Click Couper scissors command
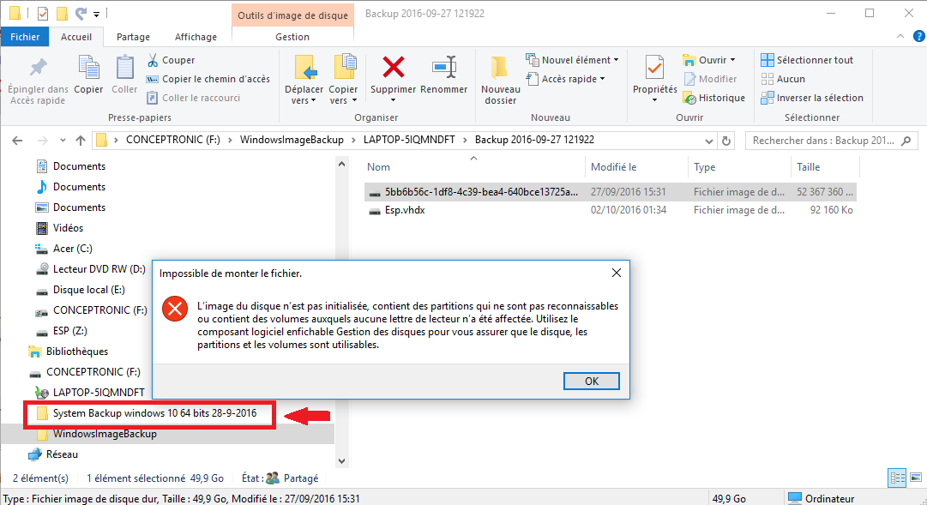This screenshot has width=927, height=505. tap(171, 60)
